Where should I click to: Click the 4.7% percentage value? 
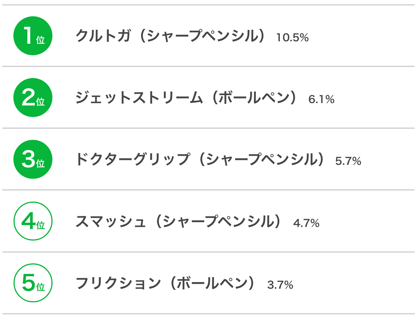click(306, 223)
